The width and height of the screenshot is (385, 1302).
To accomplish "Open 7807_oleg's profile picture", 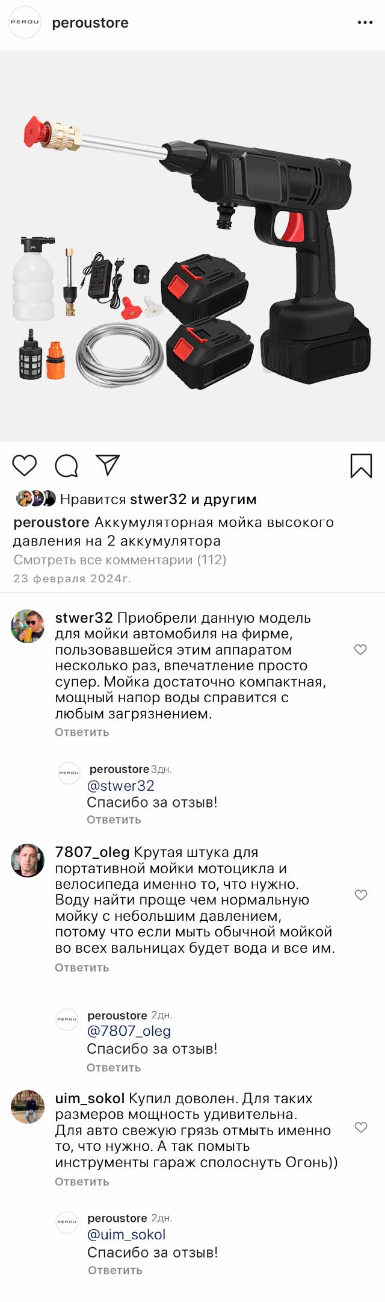I will 28,860.
